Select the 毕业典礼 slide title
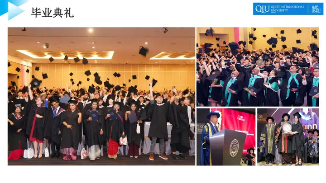This screenshot has height=183, width=326. [53, 13]
